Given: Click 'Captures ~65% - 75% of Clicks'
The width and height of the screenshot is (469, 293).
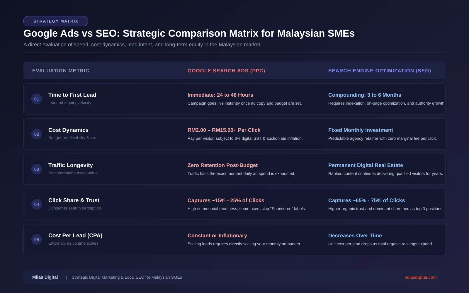Looking at the screenshot, I should [x=366, y=200].
